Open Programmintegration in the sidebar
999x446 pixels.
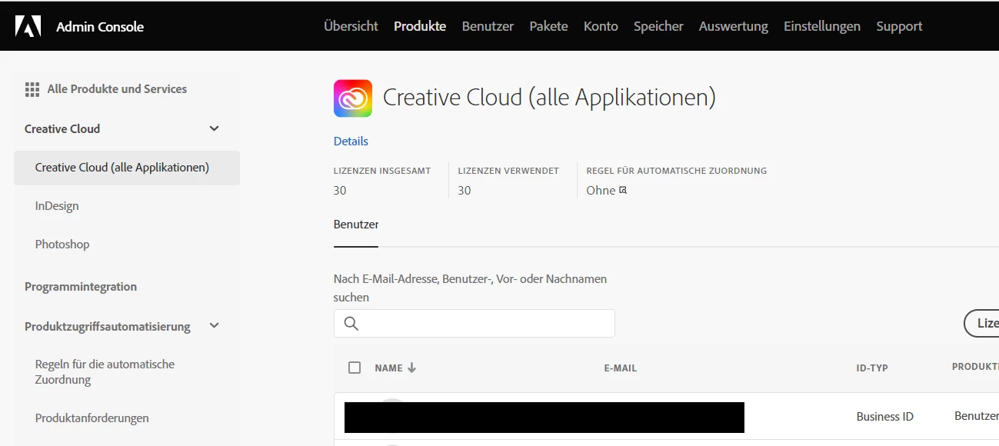tap(81, 287)
